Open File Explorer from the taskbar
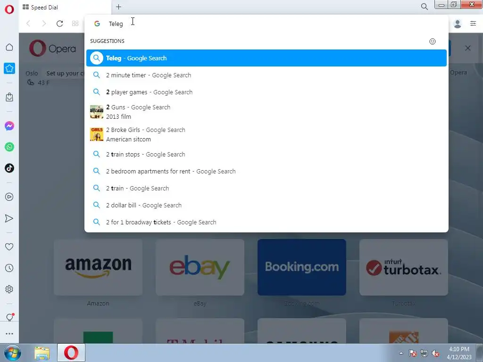This screenshot has height=362, width=483. click(42, 353)
